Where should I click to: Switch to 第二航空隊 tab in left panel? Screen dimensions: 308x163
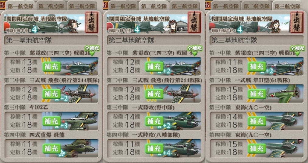point(51,6)
